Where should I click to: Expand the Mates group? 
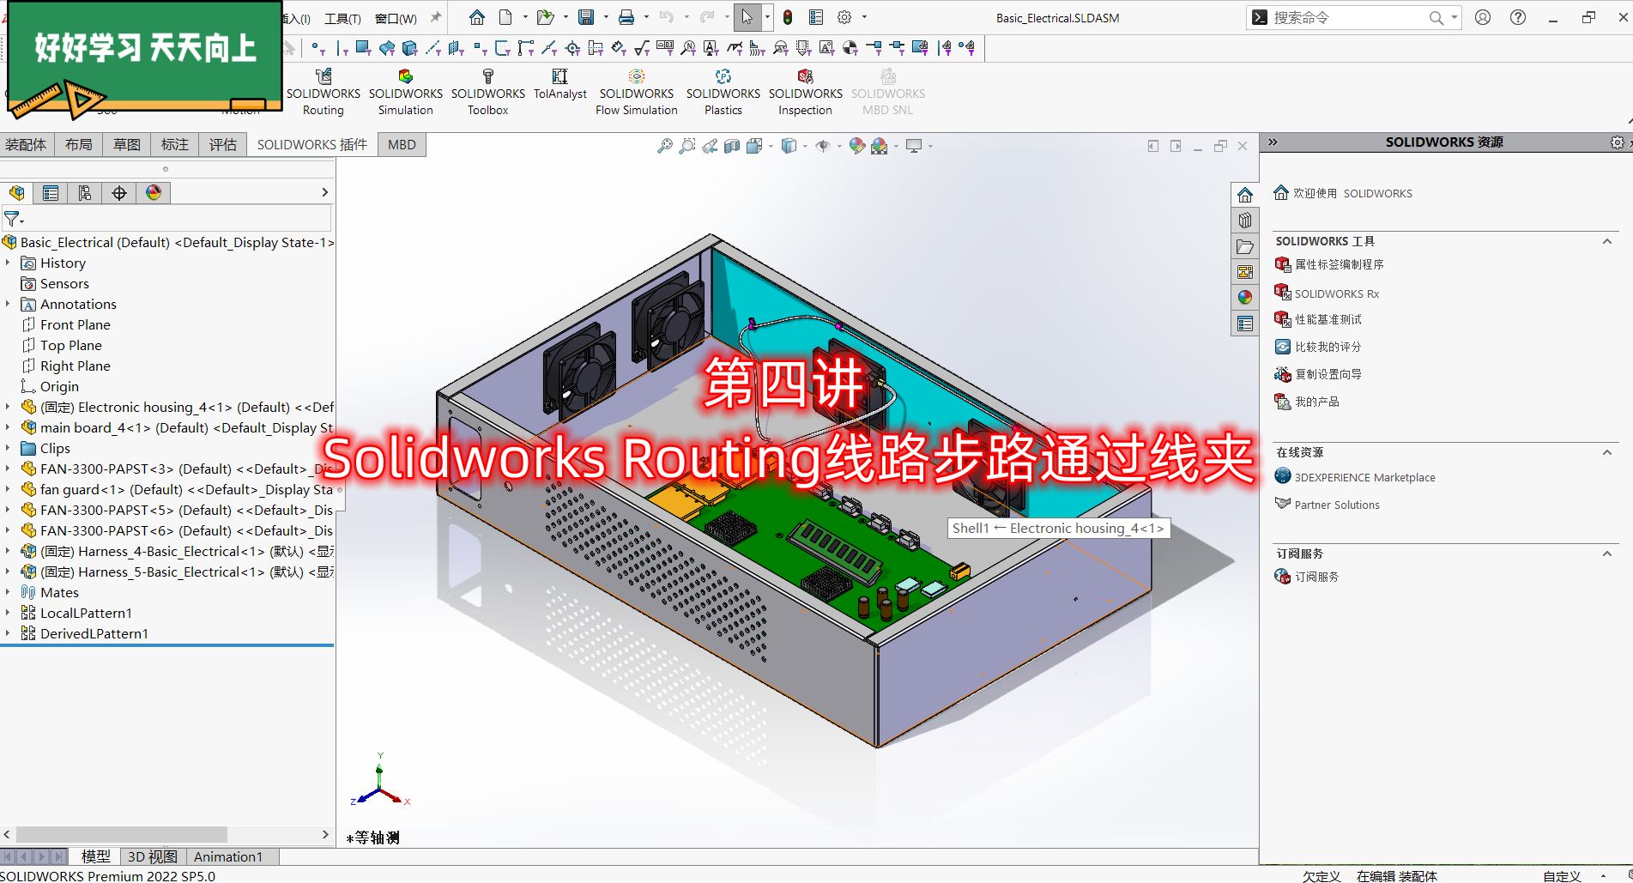[x=8, y=592]
